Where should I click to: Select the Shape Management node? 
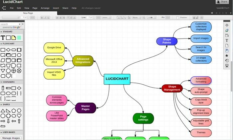click(x=172, y=88)
